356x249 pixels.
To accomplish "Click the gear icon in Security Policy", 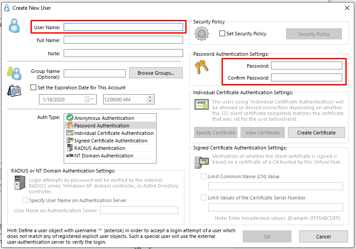I will click(x=201, y=34).
